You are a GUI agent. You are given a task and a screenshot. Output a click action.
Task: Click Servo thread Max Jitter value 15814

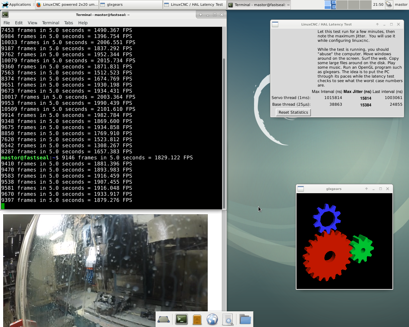[x=366, y=98]
